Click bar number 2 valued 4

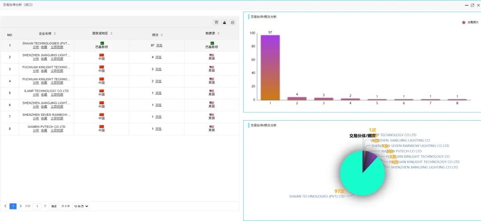click(297, 99)
